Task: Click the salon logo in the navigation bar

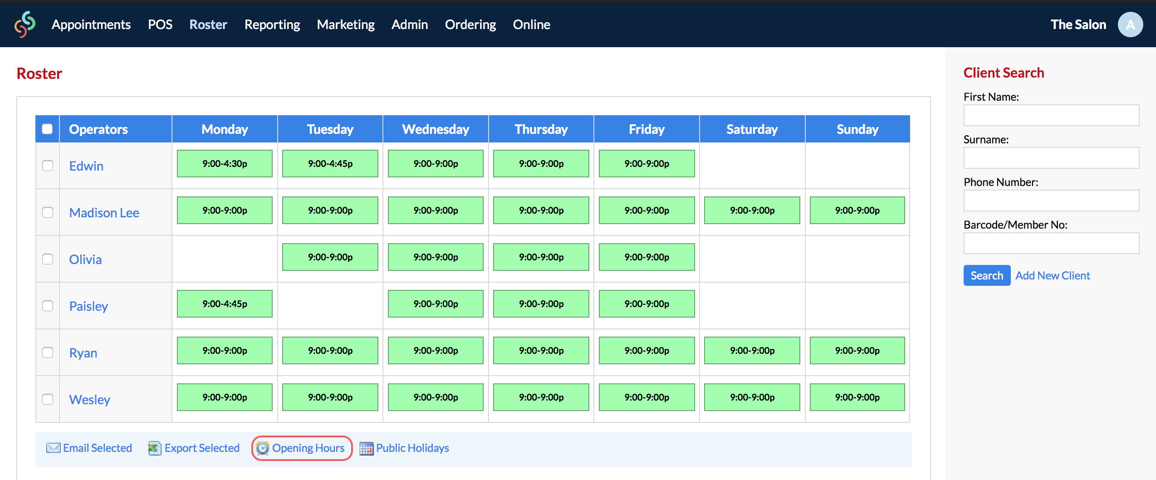Action: pyautogui.click(x=24, y=24)
